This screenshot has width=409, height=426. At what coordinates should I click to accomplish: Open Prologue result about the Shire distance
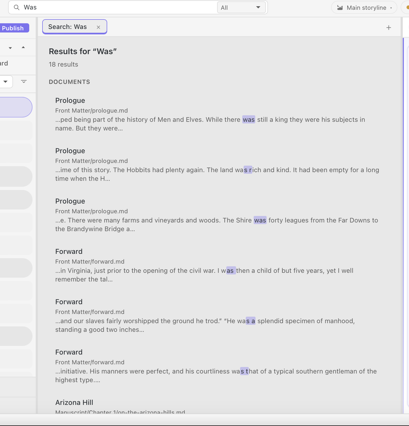[x=70, y=201]
